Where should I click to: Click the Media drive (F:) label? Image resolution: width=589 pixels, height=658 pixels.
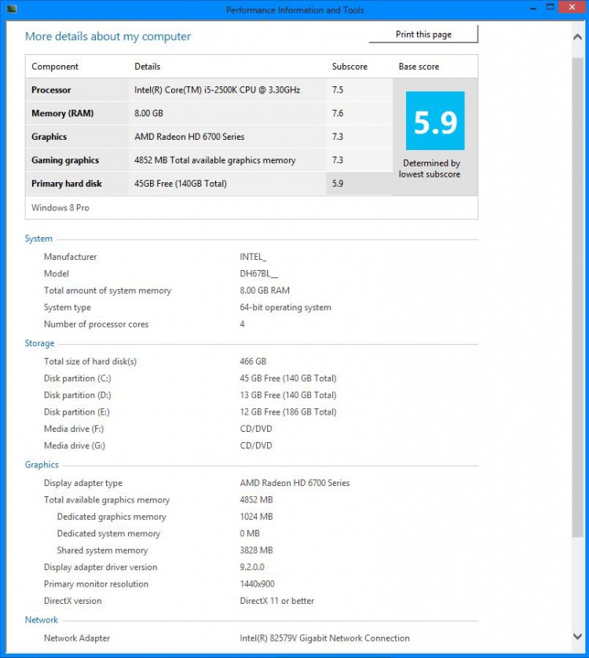click(74, 429)
